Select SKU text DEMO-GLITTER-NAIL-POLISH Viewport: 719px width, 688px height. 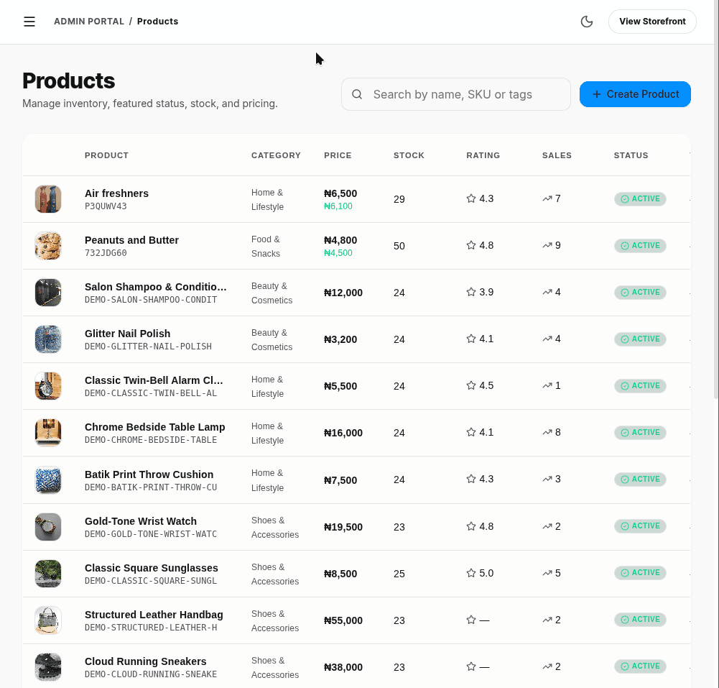click(148, 347)
